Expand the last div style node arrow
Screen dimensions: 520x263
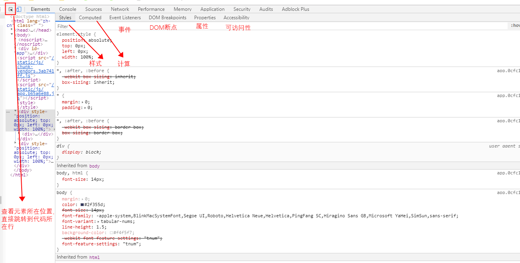tap(16, 142)
